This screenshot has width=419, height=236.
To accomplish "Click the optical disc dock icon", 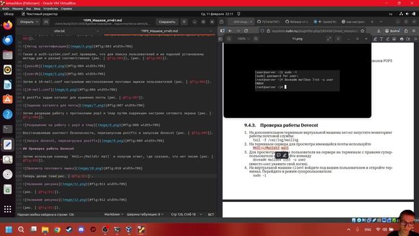I will [7, 174].
